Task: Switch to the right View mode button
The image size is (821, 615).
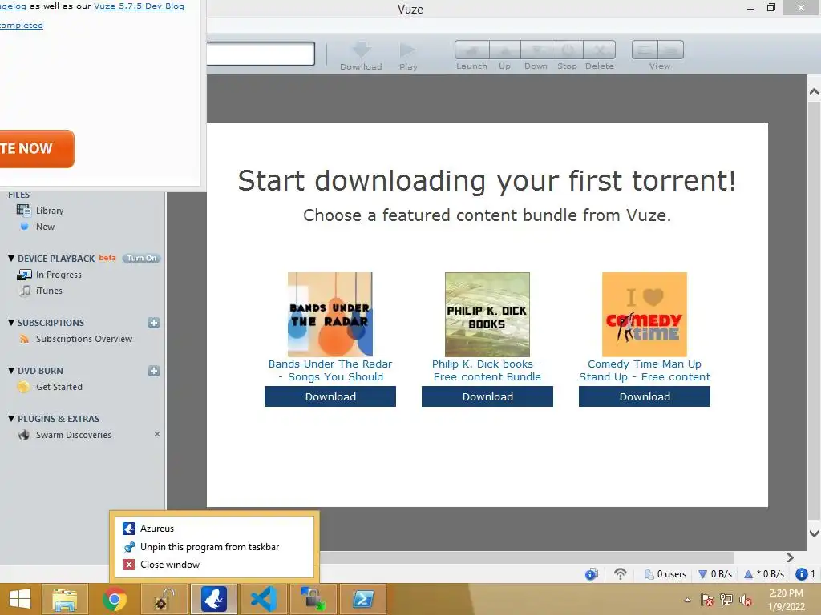Action: point(671,50)
